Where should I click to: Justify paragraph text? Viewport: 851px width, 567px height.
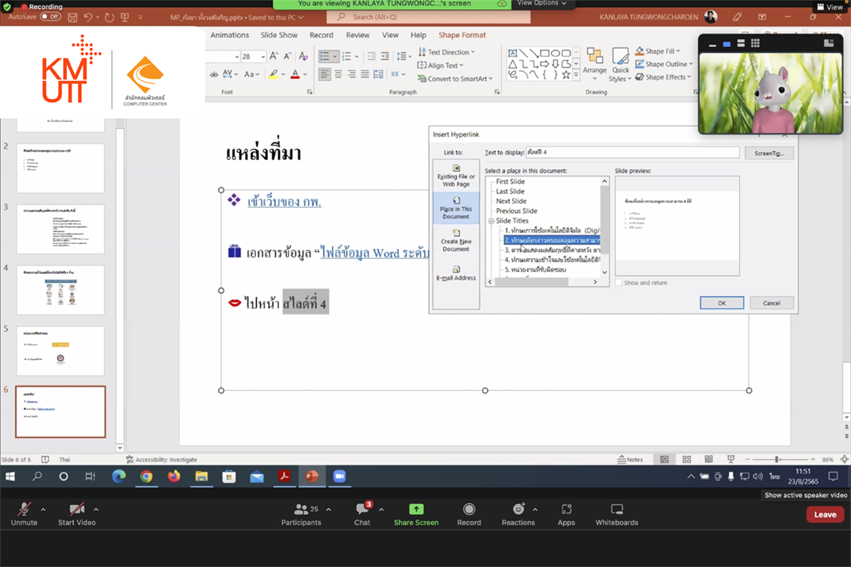pyautogui.click(x=365, y=74)
